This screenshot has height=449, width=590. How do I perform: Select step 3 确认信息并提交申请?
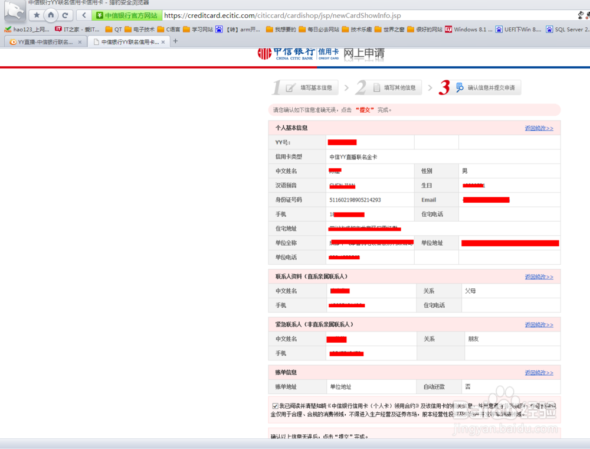point(480,87)
